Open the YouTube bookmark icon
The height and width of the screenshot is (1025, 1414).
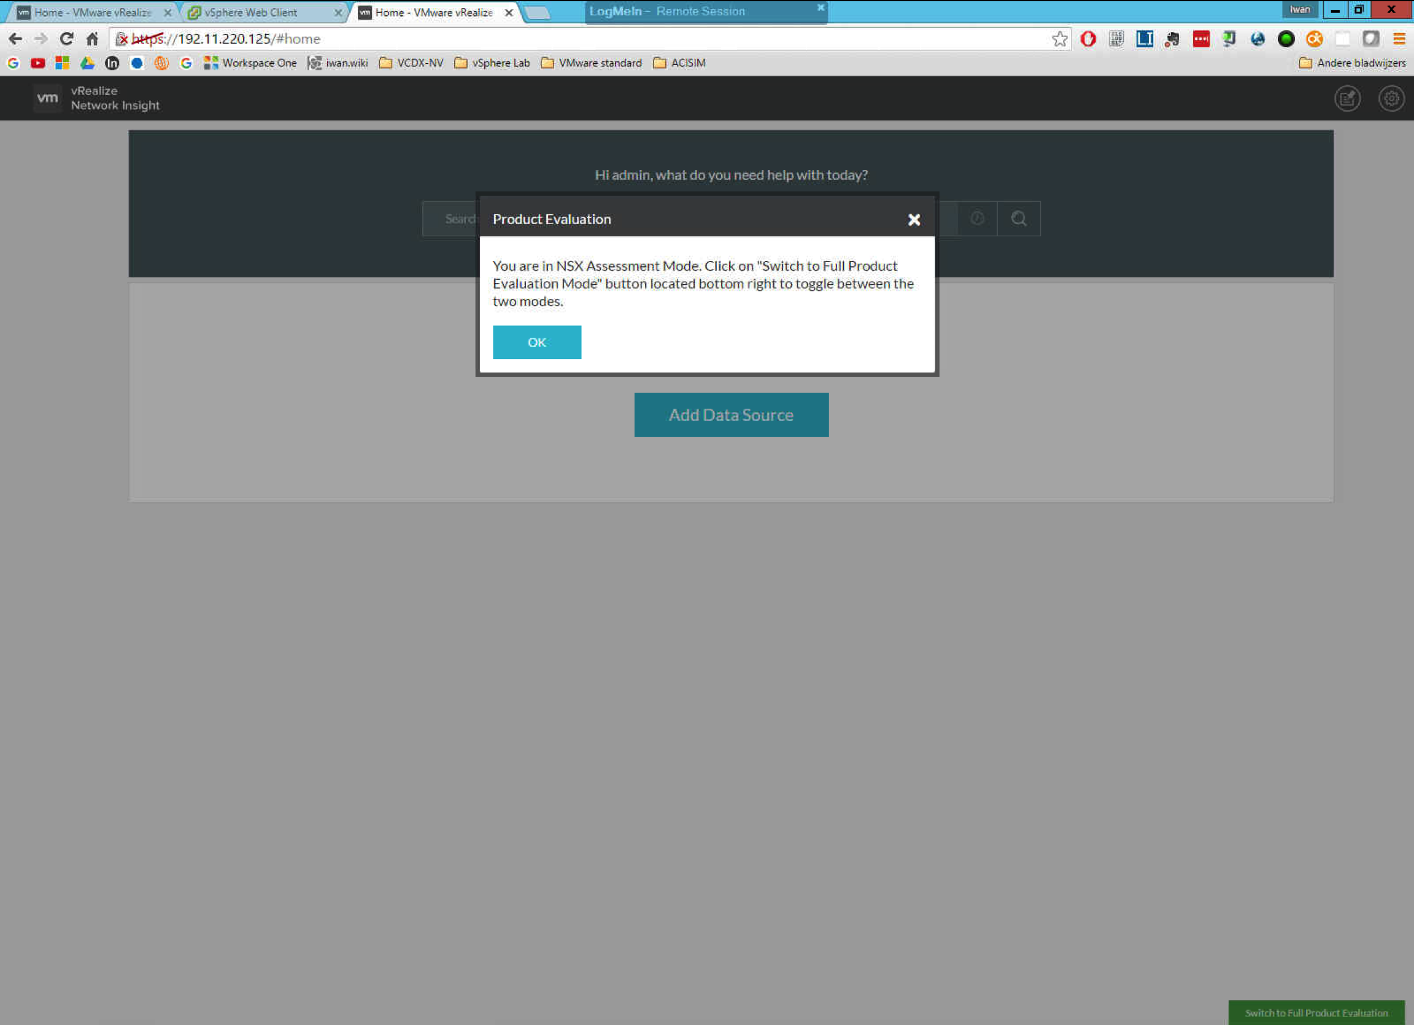[37, 63]
